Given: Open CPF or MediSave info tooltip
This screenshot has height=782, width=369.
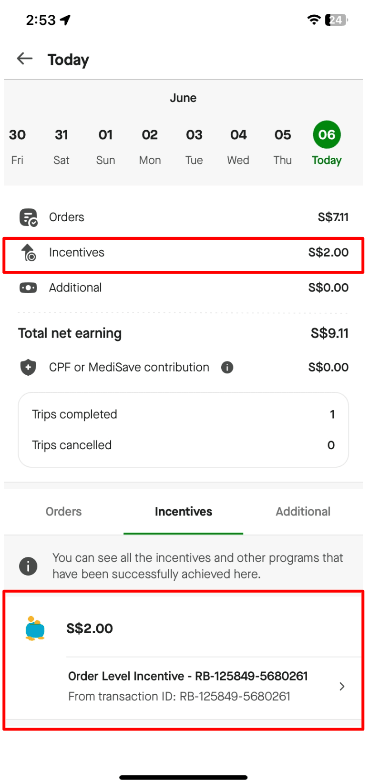Looking at the screenshot, I should click(227, 367).
